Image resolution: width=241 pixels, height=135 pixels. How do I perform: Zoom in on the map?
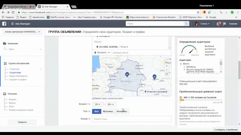point(166,66)
